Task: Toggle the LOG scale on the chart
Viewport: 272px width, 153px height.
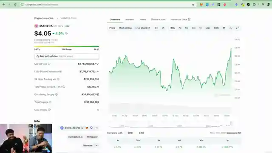Action: (216, 28)
